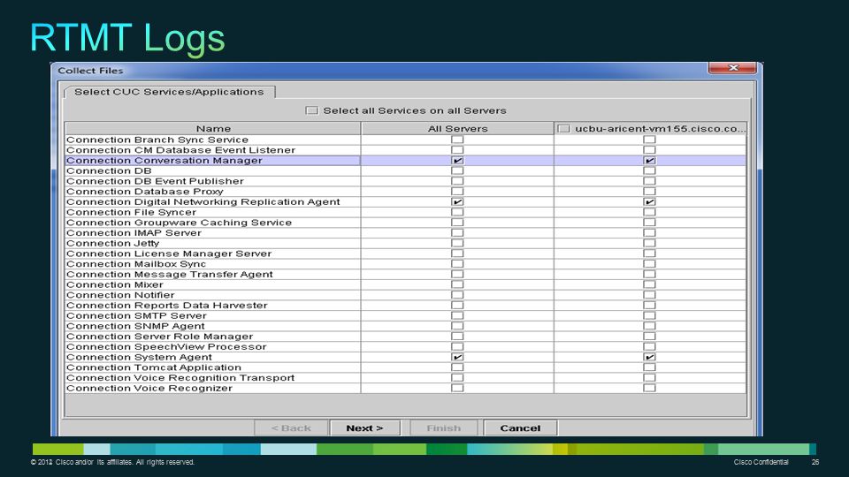
Task: Select the Connection Branch Sync Service name
Action: 157,140
